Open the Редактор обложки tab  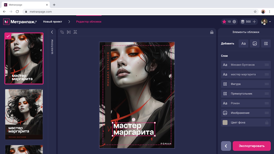[89, 22]
